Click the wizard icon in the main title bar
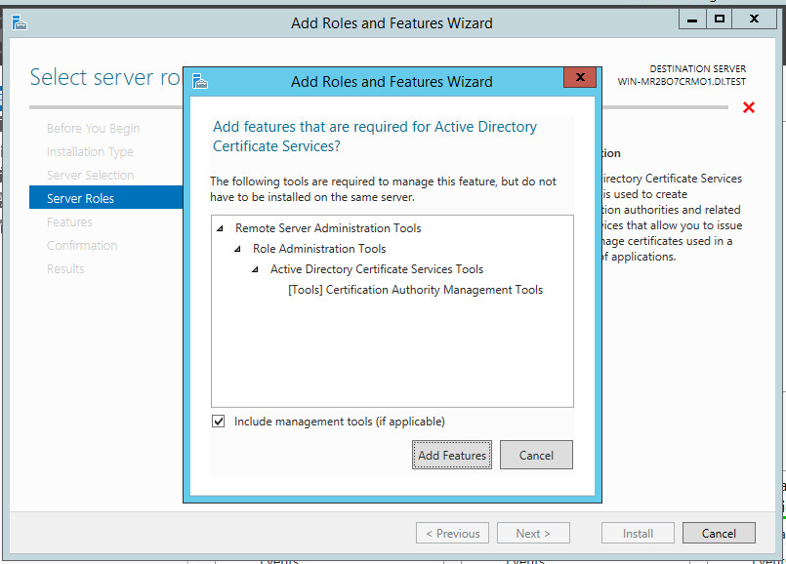 19,22
